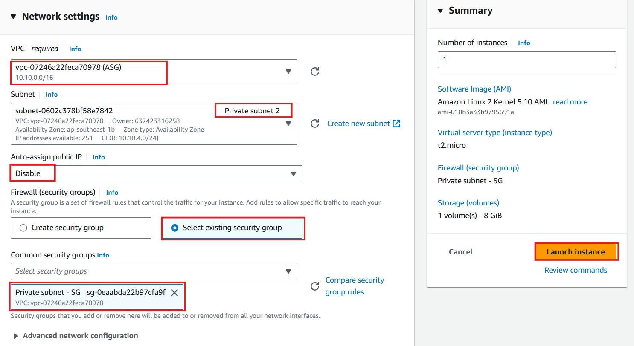Collapse the Network settings section
This screenshot has height=346, width=634.
click(13, 17)
